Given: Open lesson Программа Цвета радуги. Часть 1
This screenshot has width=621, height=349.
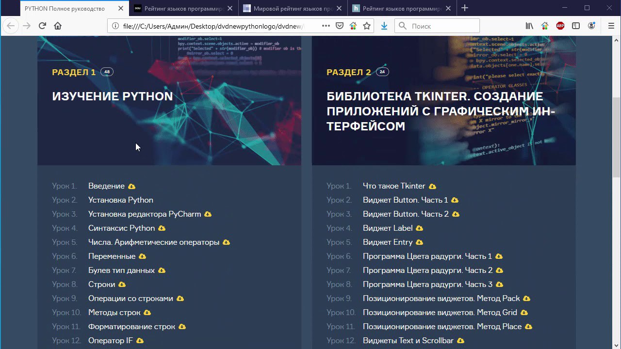Looking at the screenshot, I should tap(427, 256).
